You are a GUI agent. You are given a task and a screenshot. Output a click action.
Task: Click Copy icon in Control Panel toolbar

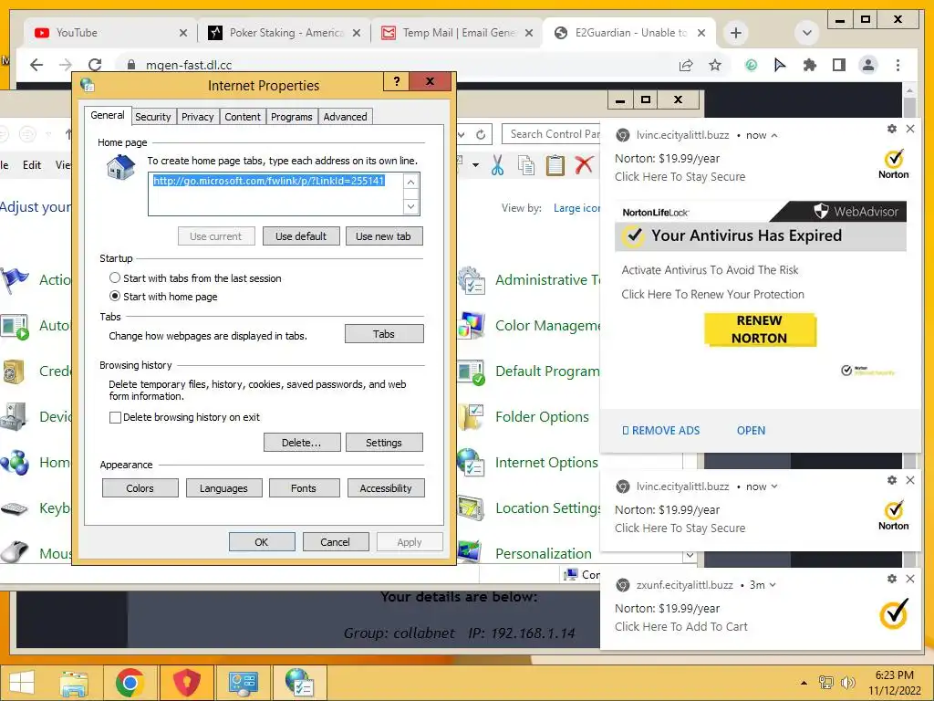[526, 165]
